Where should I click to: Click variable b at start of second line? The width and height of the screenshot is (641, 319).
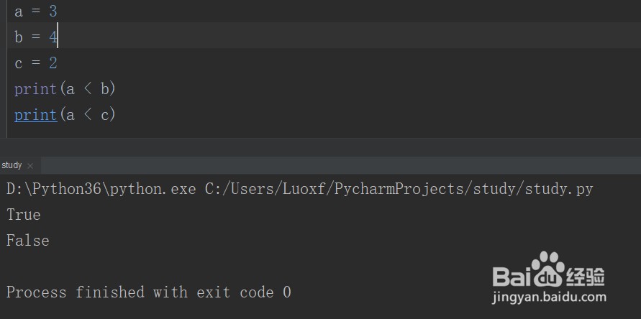tap(19, 37)
